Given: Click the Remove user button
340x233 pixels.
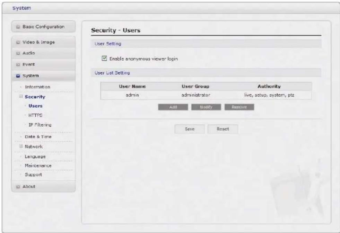Looking at the screenshot, I should point(239,107).
